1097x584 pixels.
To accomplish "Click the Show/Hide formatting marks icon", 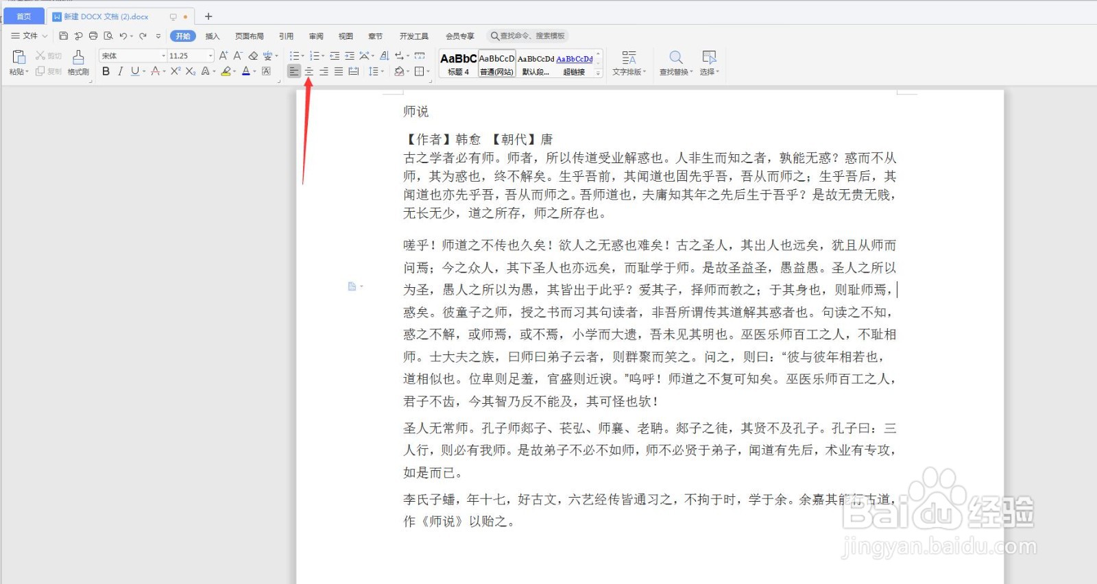I will (400, 56).
